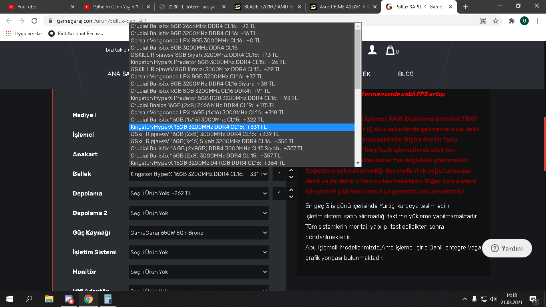Select Crucial Ballistix 16GB (2x8) 3000MHz CL 15

(241, 155)
